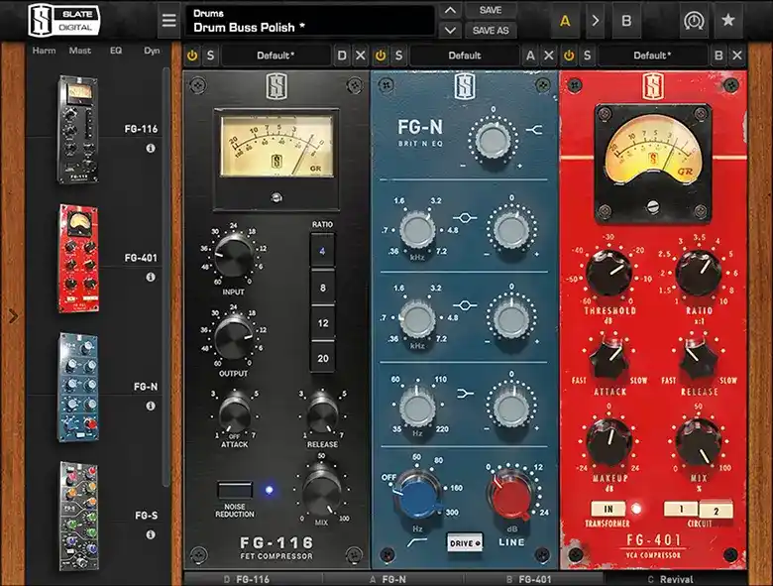Open the knob settings icon at top right

point(694,21)
